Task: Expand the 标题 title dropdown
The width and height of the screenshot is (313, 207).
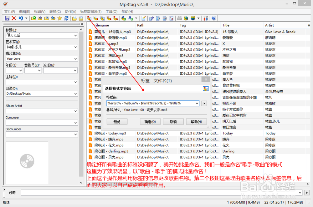Action: tap(75, 36)
